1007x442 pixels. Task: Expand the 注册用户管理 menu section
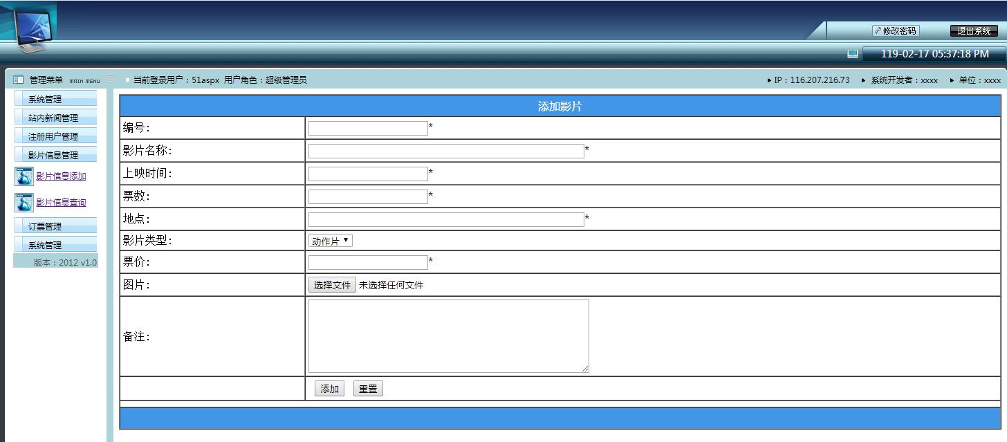click(x=55, y=137)
